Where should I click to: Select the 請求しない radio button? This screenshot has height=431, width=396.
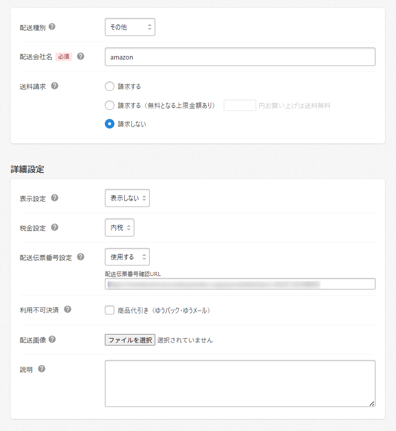110,124
